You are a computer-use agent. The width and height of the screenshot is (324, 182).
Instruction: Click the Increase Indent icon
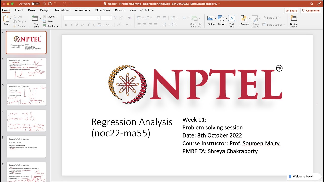(164, 18)
